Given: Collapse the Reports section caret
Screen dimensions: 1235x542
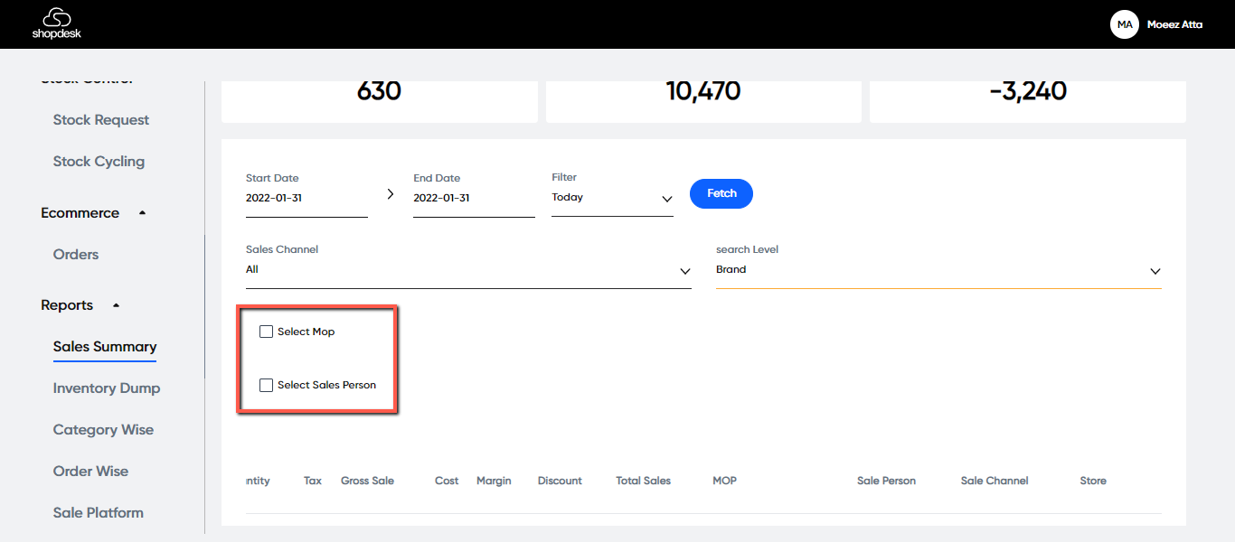Looking at the screenshot, I should 116,305.
